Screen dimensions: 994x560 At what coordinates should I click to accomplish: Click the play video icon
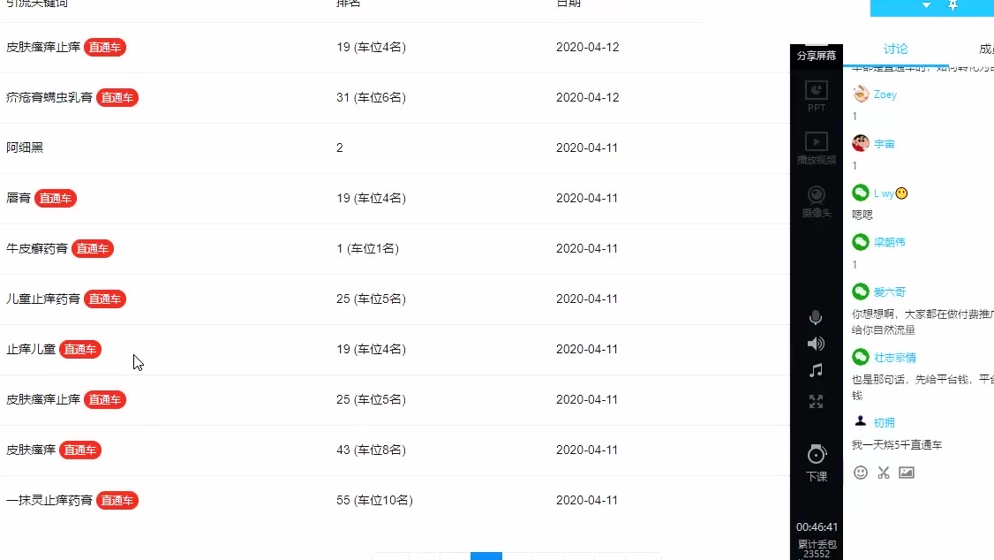tap(817, 147)
